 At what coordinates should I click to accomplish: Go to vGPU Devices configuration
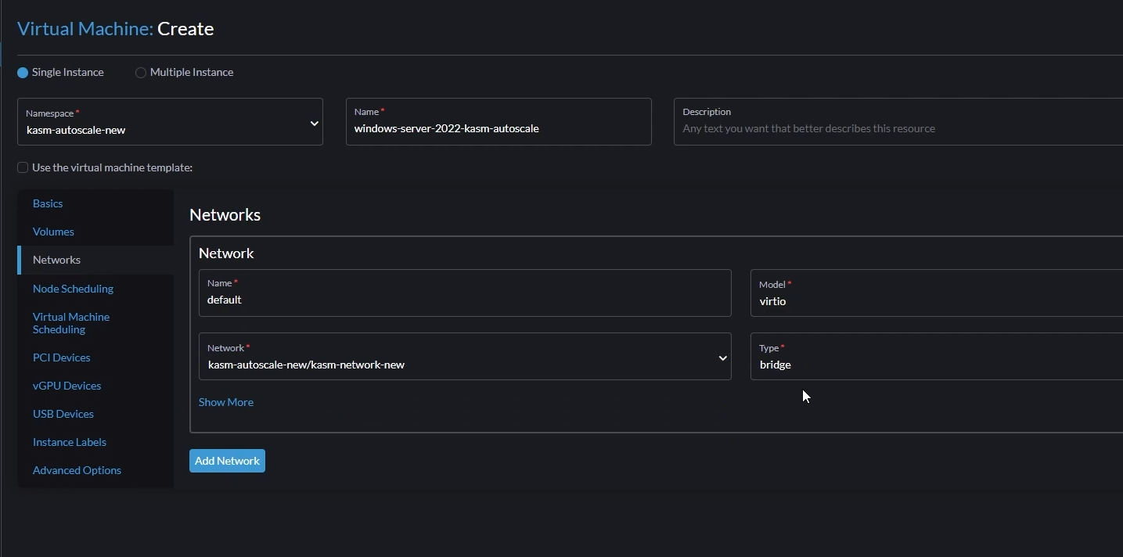tap(67, 385)
